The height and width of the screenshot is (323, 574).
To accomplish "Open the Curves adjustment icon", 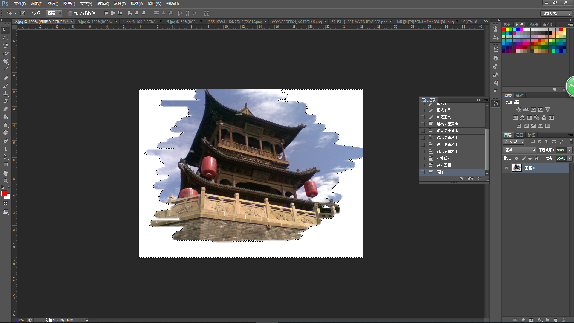I will click(x=533, y=109).
